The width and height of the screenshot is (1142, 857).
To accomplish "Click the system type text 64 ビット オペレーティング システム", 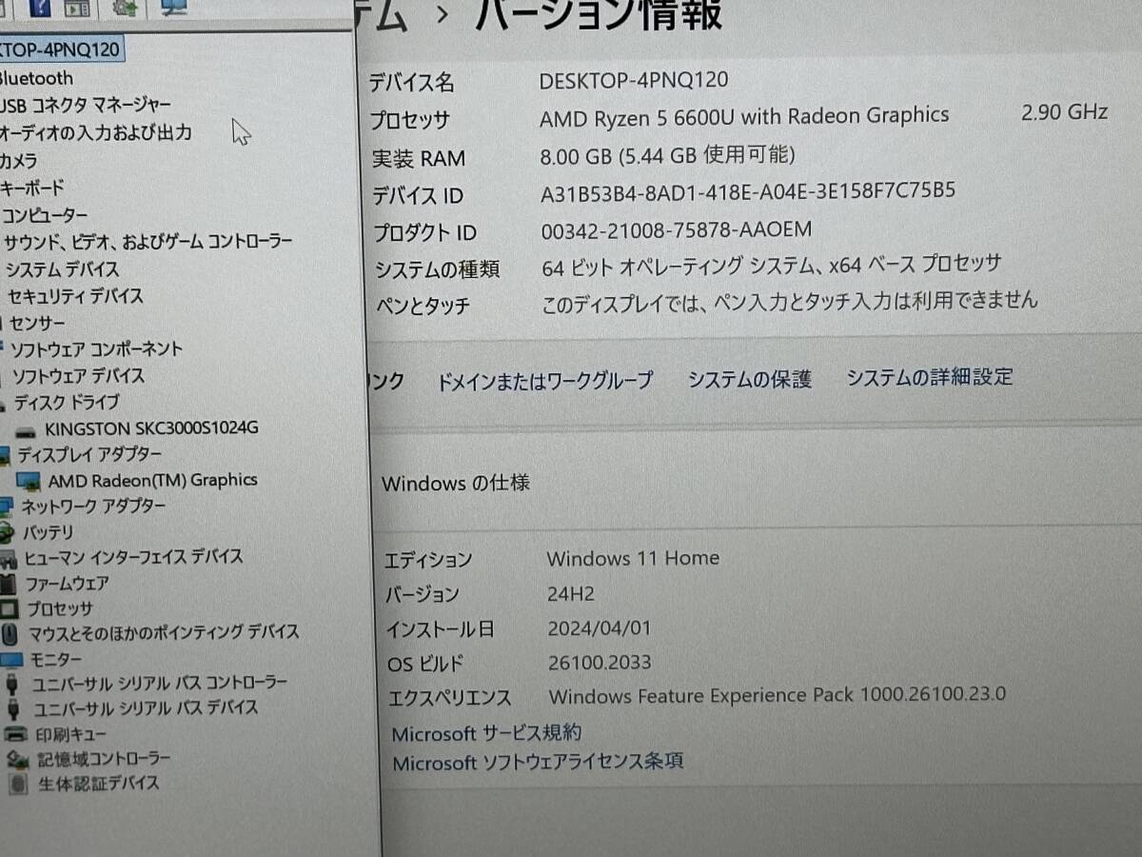I will point(679,267).
